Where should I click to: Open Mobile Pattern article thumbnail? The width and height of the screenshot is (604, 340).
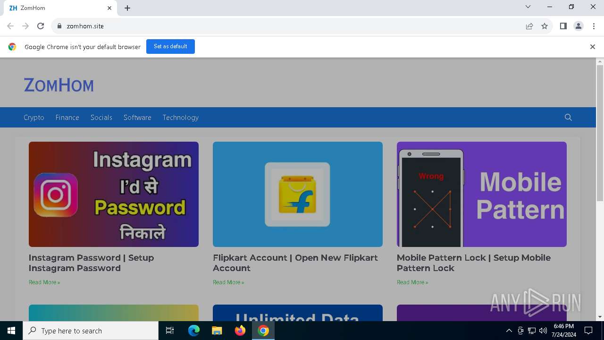click(482, 194)
